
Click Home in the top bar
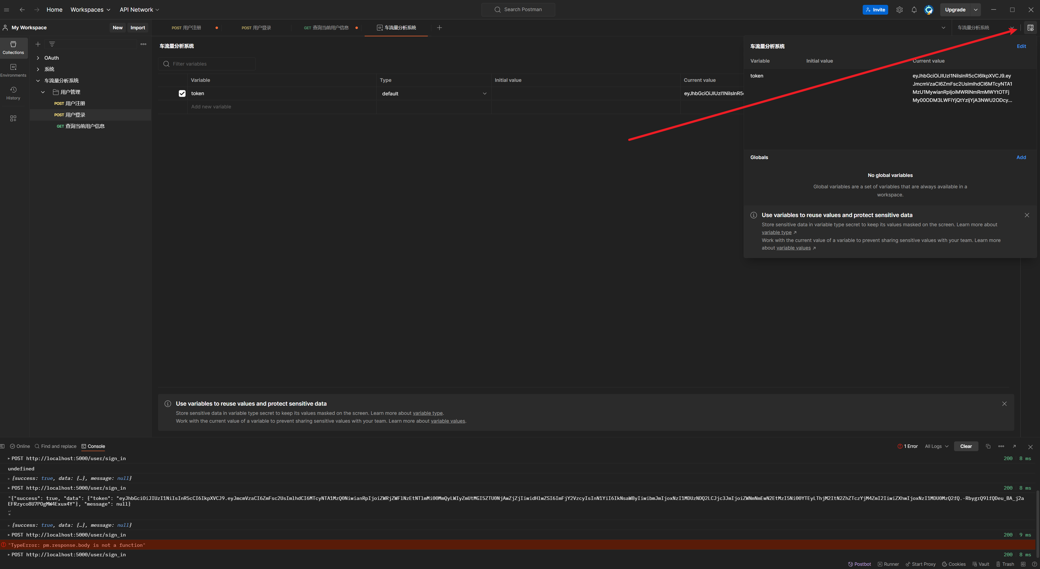point(54,10)
